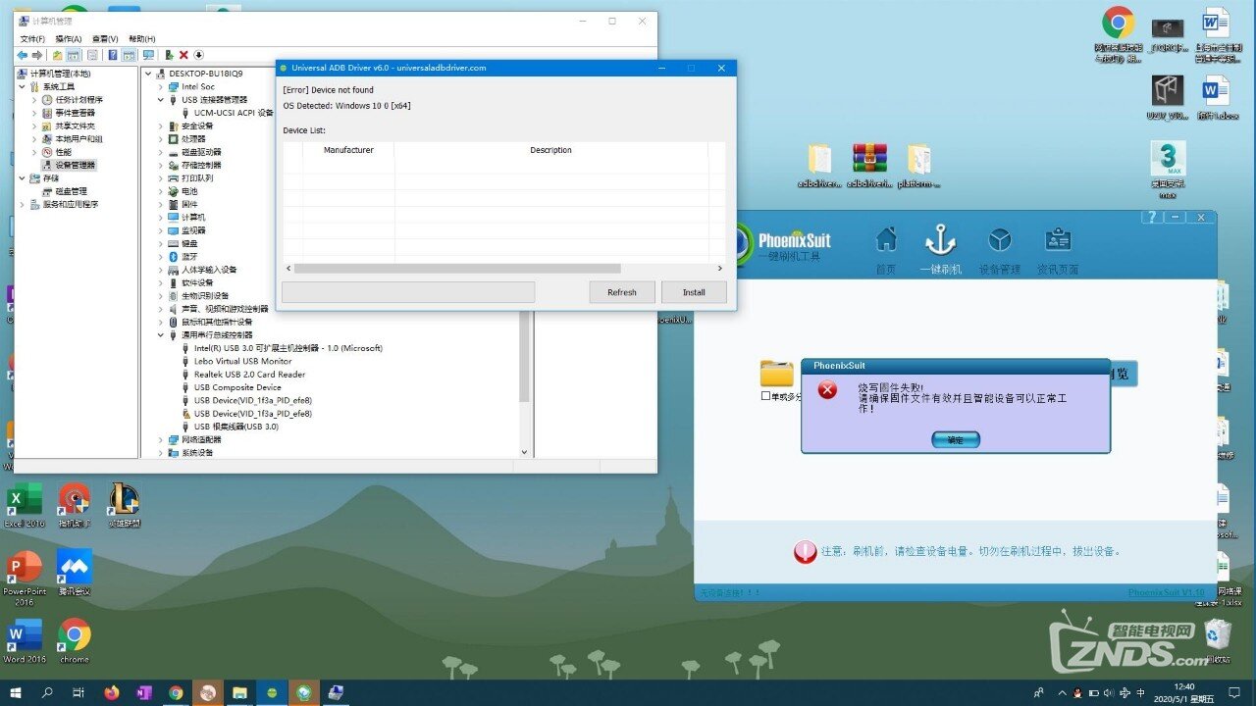Select the UCM-UCSI ACPI 设备 entry
The height and width of the screenshot is (706, 1256).
point(234,113)
